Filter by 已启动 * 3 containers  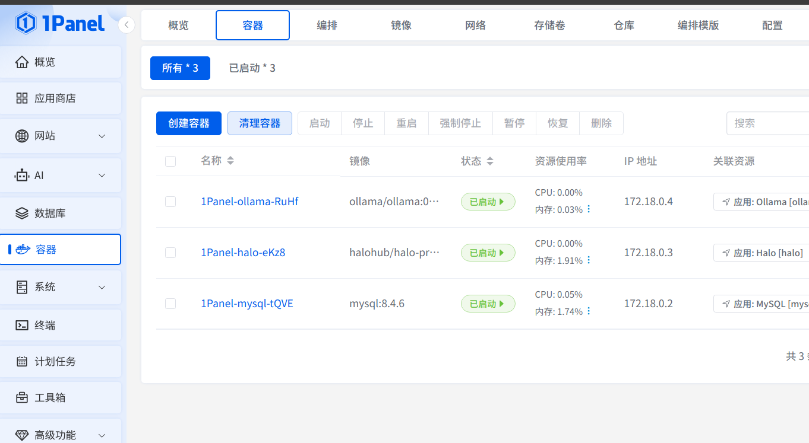click(252, 68)
